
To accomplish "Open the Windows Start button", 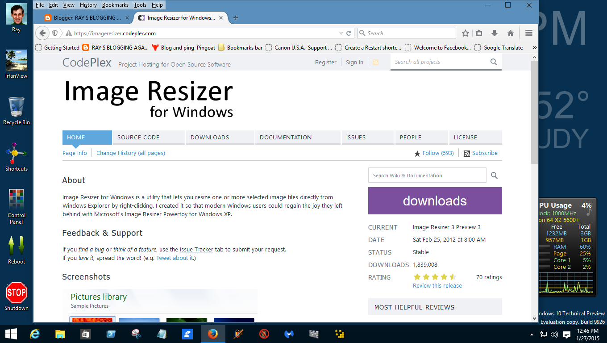I will (11, 334).
